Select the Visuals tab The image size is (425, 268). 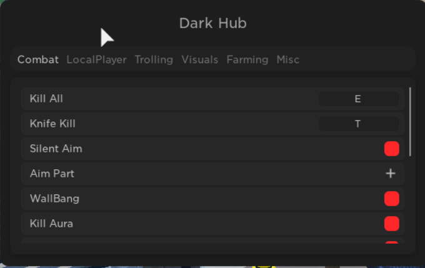pyautogui.click(x=200, y=59)
